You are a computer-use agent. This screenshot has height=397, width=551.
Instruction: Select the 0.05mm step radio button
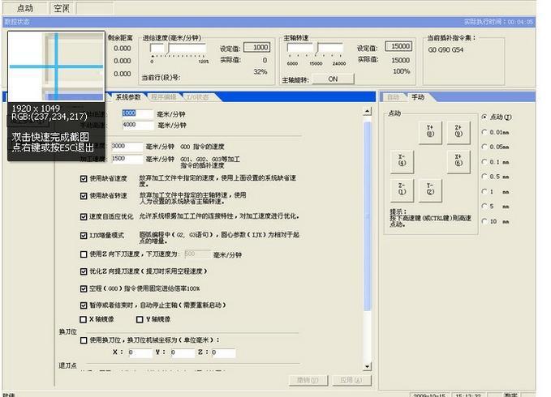484,147
